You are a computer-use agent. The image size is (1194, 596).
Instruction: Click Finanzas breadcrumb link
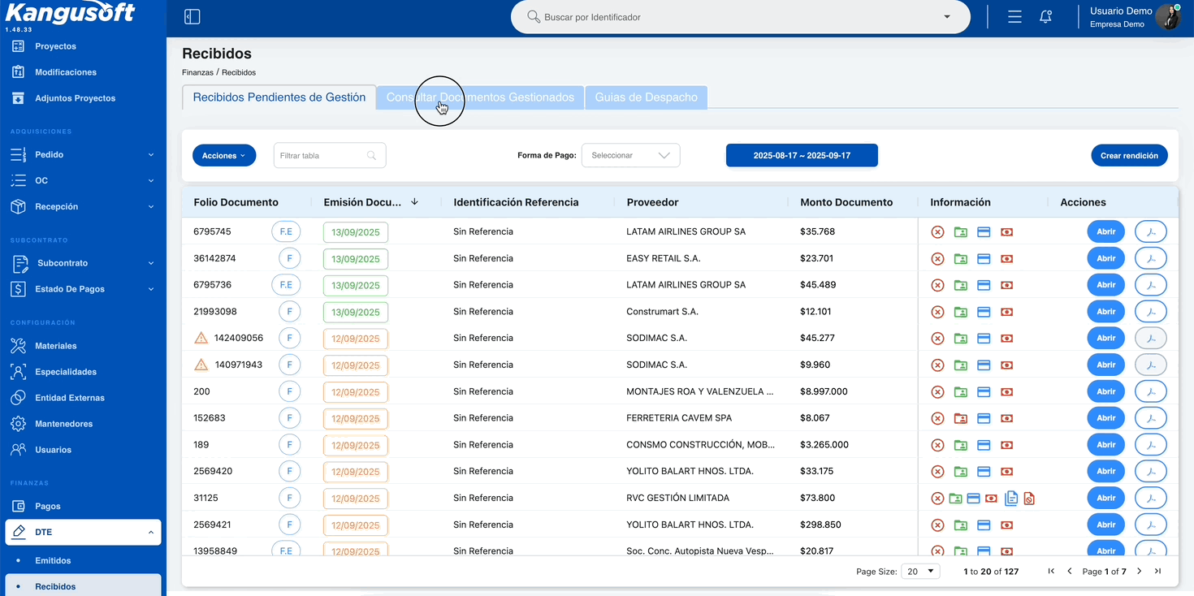(x=197, y=72)
